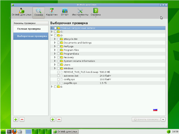
Task: Launch Firefox from the taskbar
Action: pyautogui.click(x=15, y=131)
